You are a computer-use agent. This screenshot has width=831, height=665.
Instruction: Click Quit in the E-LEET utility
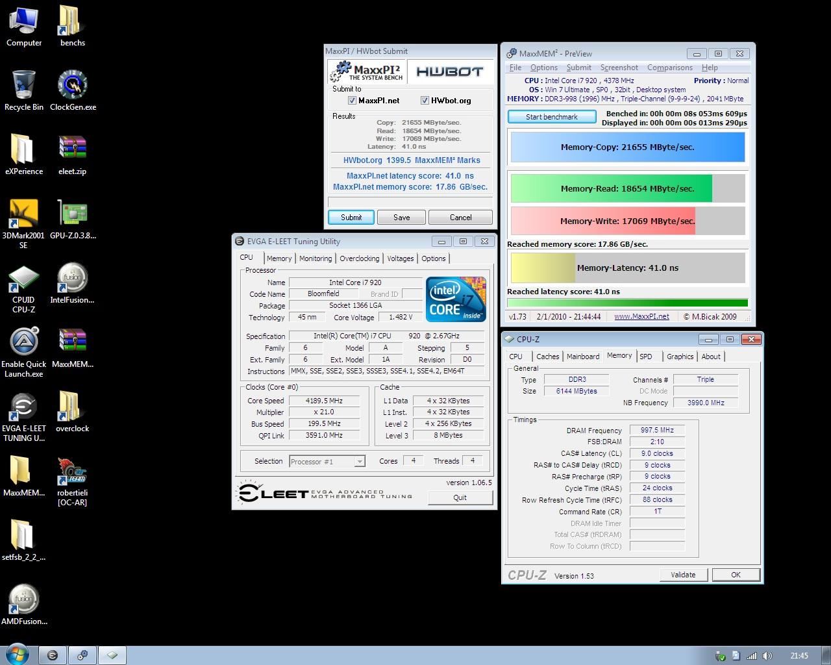point(460,497)
